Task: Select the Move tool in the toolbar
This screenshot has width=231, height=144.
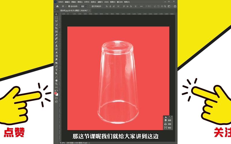Action: coord(56,14)
